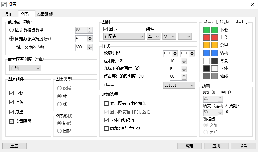Image resolution: width=258 pixels, height=152 pixels.
Task: Uncheck the 上传 chart component checkbox
Action: point(11,102)
